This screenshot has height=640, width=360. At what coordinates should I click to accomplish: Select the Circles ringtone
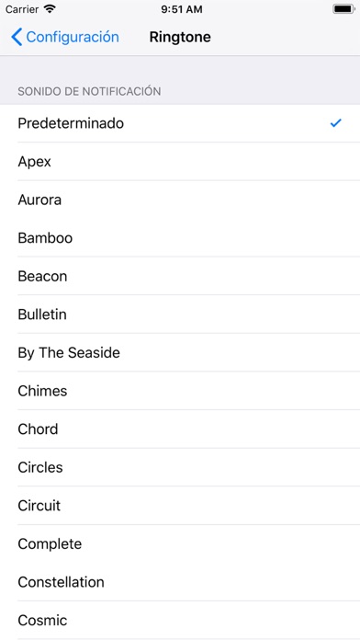180,467
